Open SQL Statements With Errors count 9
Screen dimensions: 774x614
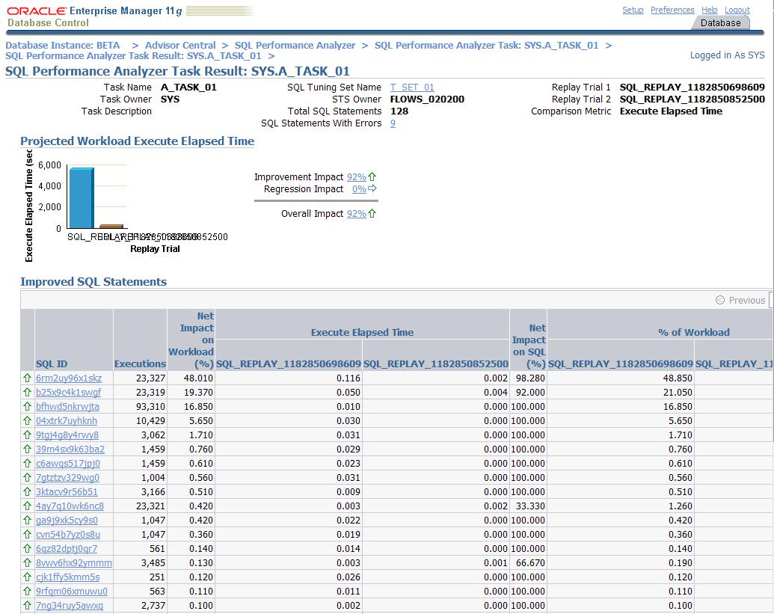(393, 123)
